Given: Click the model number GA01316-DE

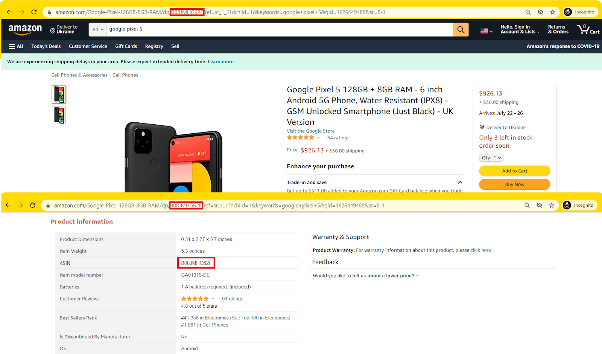Looking at the screenshot, I should [x=195, y=275].
